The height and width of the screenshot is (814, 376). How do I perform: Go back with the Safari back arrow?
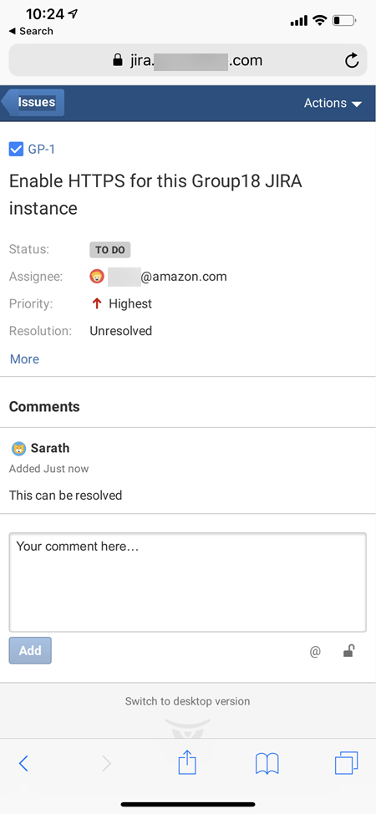tap(23, 763)
